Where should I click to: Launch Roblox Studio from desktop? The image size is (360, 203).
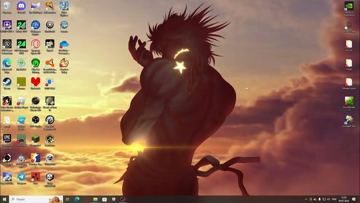point(21,123)
